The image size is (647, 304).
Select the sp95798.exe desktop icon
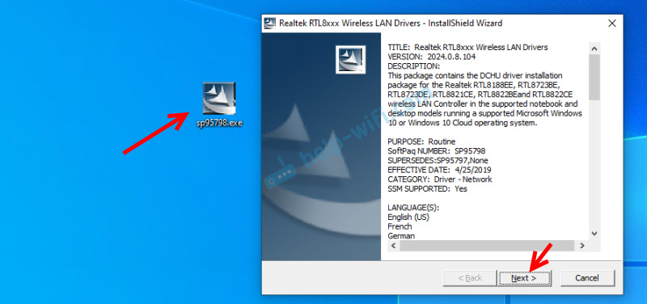coord(219,104)
